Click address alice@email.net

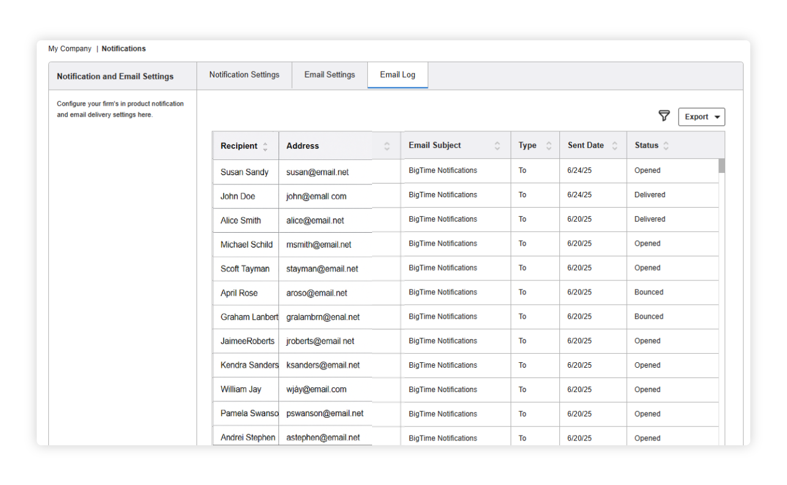315,221
